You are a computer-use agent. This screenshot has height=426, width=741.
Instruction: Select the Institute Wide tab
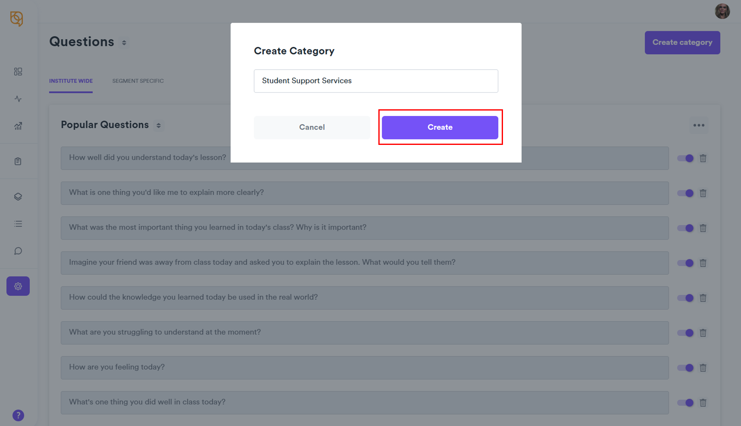tap(71, 81)
